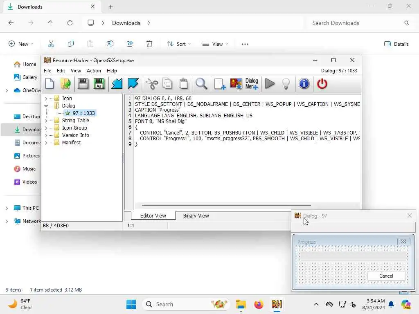Select the 97 : 1033 dialog resource
The width and height of the screenshot is (419, 314).
[x=81, y=113]
